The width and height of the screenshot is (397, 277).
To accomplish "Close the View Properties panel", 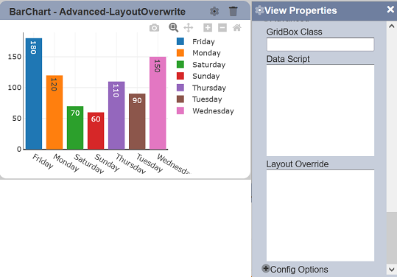I will point(390,10).
